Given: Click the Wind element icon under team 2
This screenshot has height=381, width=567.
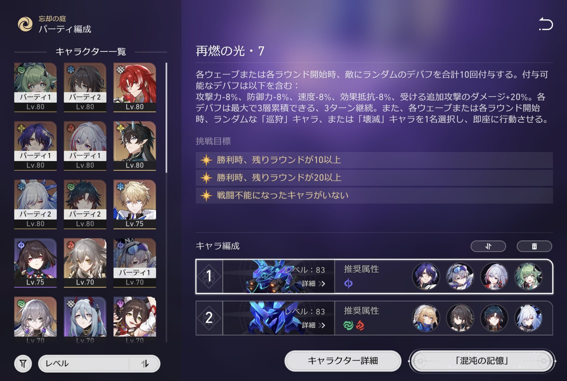Looking at the screenshot, I should [x=348, y=325].
